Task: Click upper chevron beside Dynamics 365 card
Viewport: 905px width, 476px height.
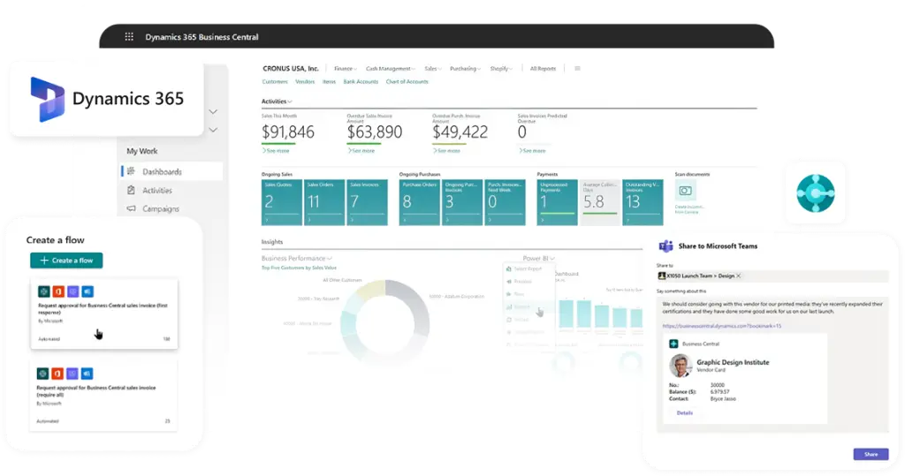Action: [x=213, y=111]
